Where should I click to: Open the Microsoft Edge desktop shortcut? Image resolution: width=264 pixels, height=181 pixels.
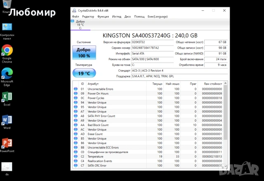[7, 77]
